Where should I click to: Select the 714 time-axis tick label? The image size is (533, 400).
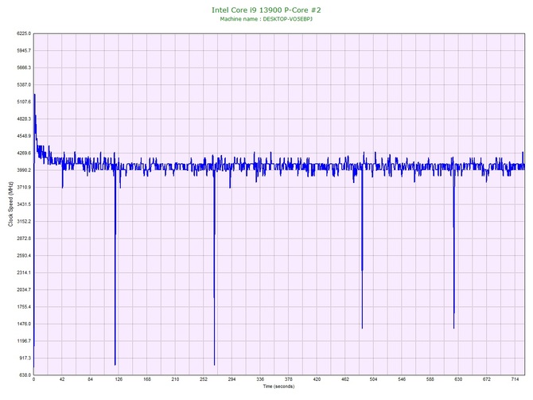515,379
